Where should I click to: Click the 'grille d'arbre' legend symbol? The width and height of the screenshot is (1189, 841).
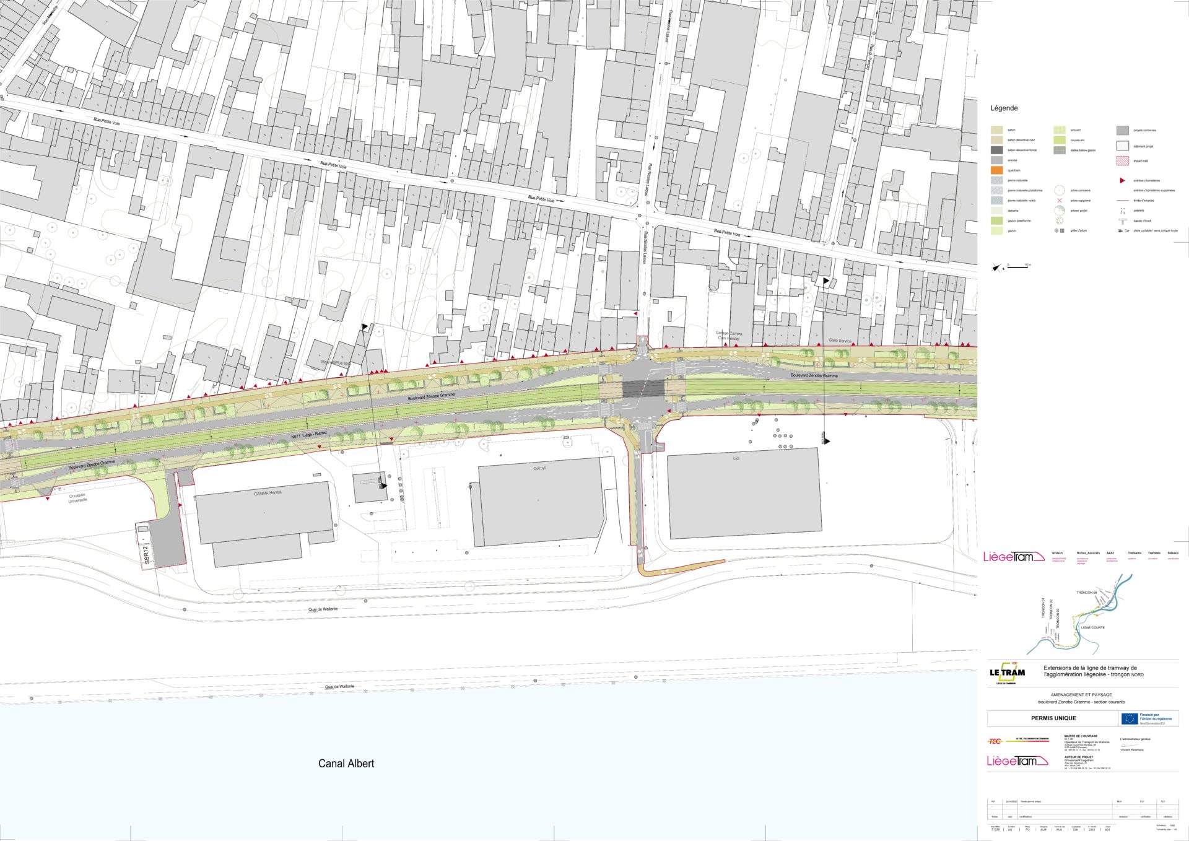[x=1059, y=230]
